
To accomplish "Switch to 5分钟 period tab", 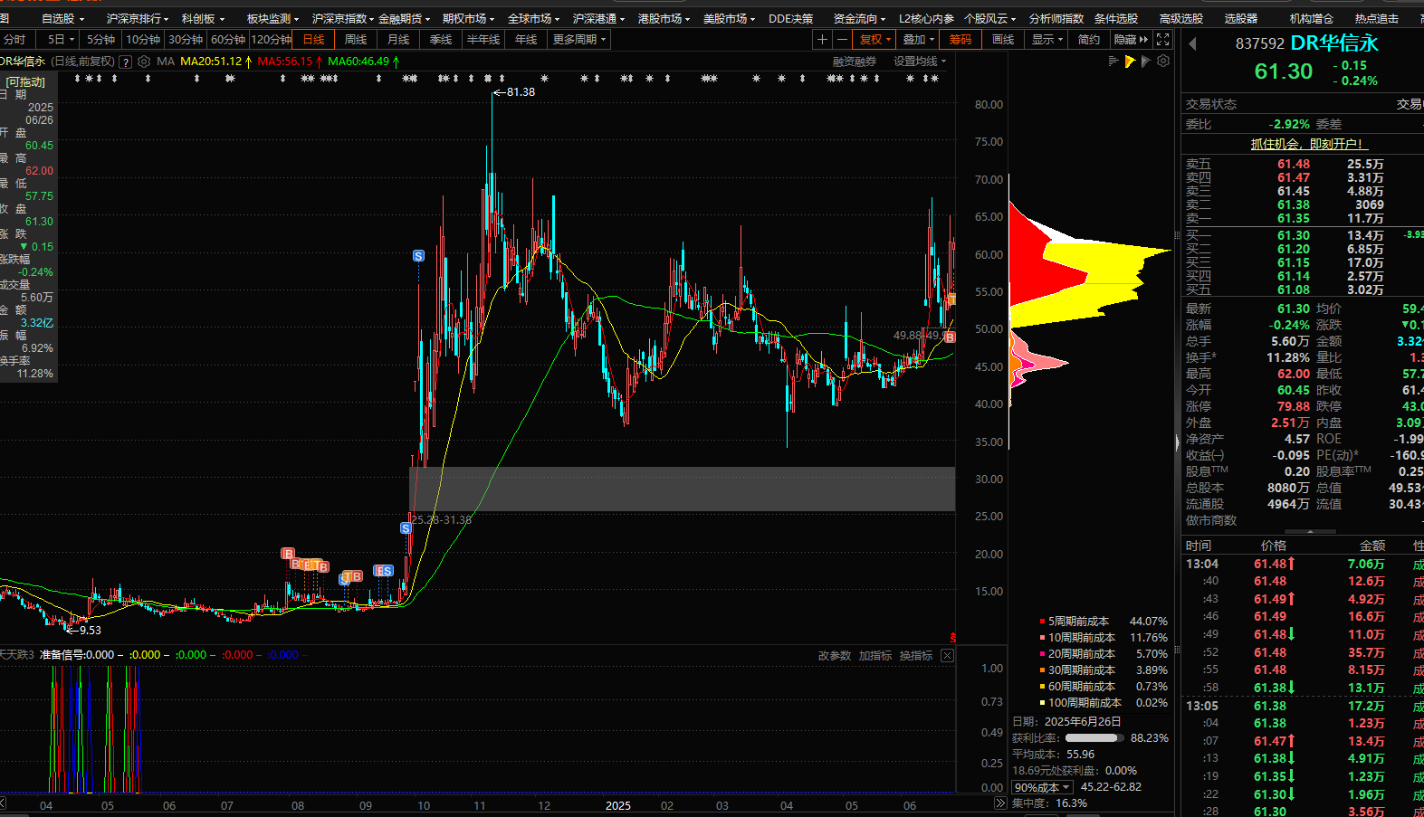I will click(x=100, y=39).
